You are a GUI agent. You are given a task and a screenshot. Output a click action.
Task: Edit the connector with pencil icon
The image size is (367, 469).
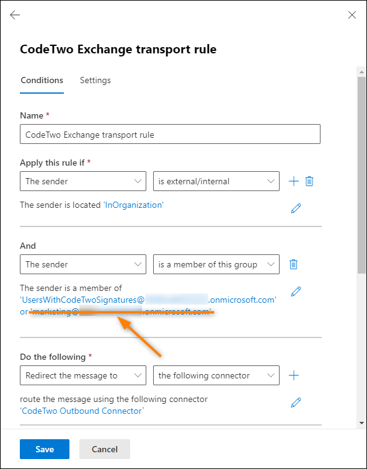coord(296,403)
